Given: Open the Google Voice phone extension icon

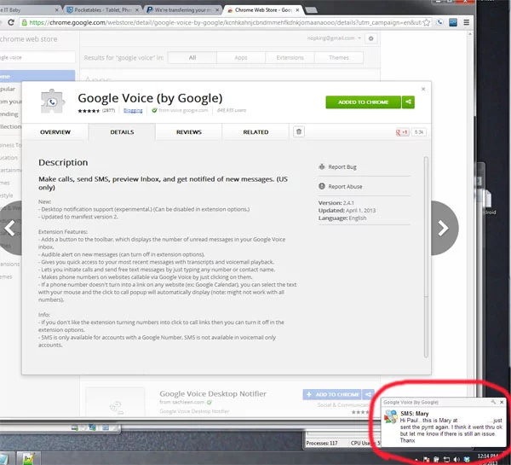Looking at the screenshot, I should click(x=440, y=22).
